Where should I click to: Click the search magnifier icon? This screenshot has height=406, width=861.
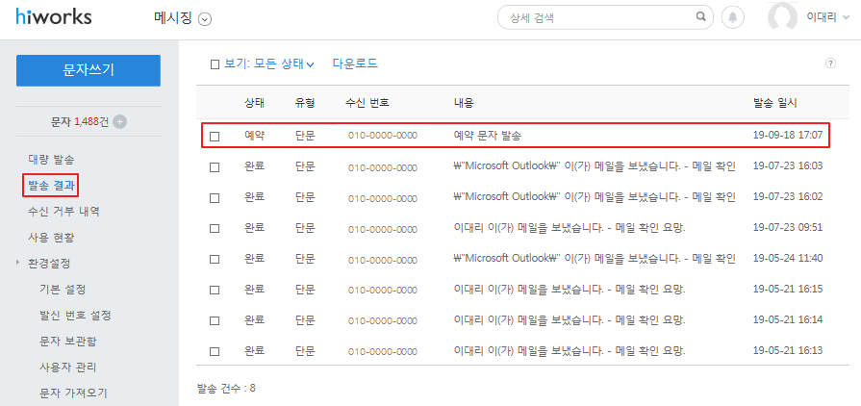700,17
